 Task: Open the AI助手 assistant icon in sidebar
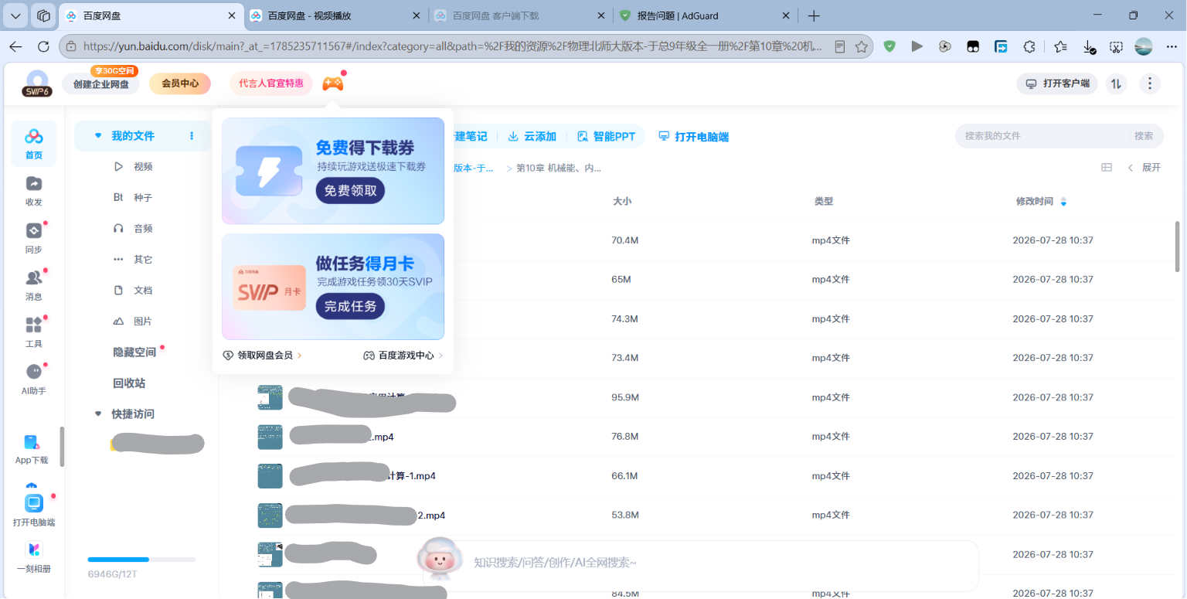click(x=33, y=379)
